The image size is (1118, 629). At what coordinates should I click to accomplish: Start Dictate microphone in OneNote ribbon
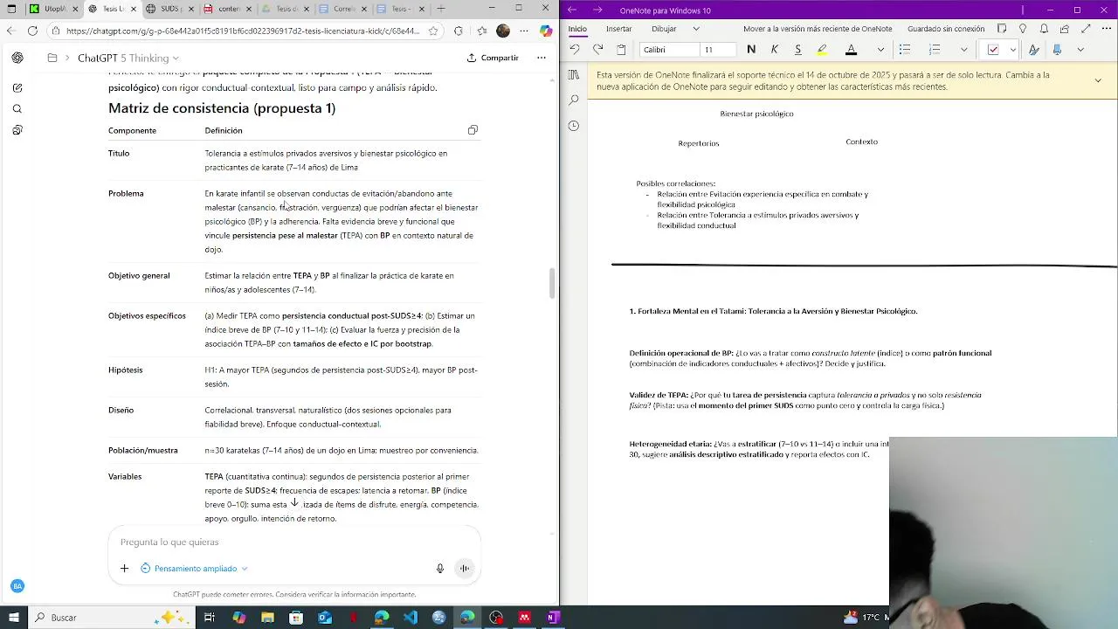pyautogui.click(x=1057, y=50)
